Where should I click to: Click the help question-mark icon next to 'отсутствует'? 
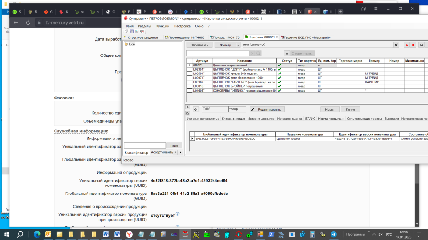point(178,214)
